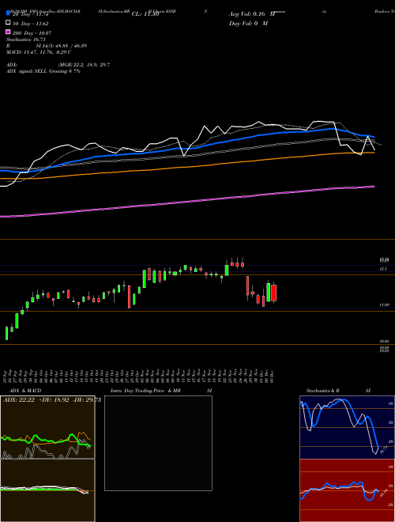Click the blue 20 Day EMA legend swatch
Image resolution: width=395 pixels, height=522 pixels.
pos(8,13)
